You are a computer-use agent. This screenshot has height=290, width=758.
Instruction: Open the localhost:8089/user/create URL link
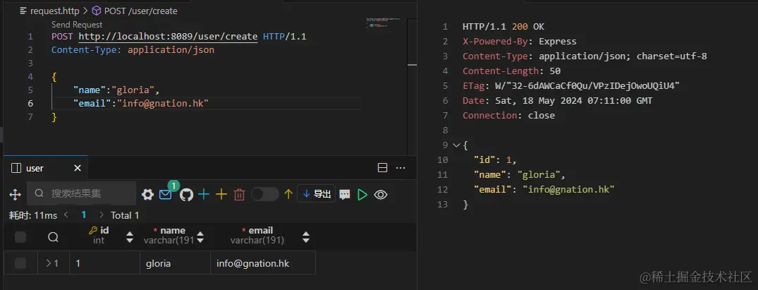(168, 36)
